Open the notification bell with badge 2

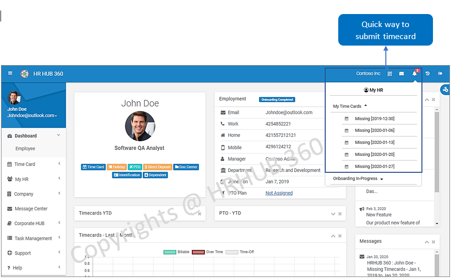[414, 73]
